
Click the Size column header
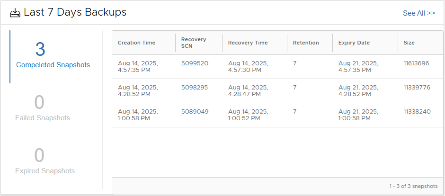pyautogui.click(x=409, y=43)
